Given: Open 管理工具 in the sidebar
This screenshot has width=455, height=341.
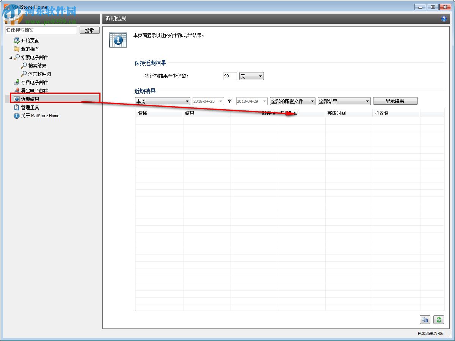Looking at the screenshot, I should (x=30, y=107).
